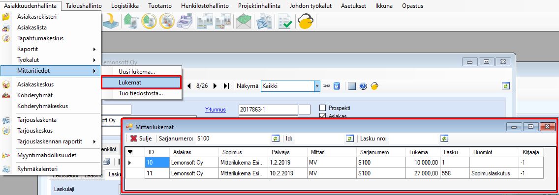This screenshot has width=559, height=195.
Task: Open the Myyntimahdollisuudet menu item
Action: point(51,155)
